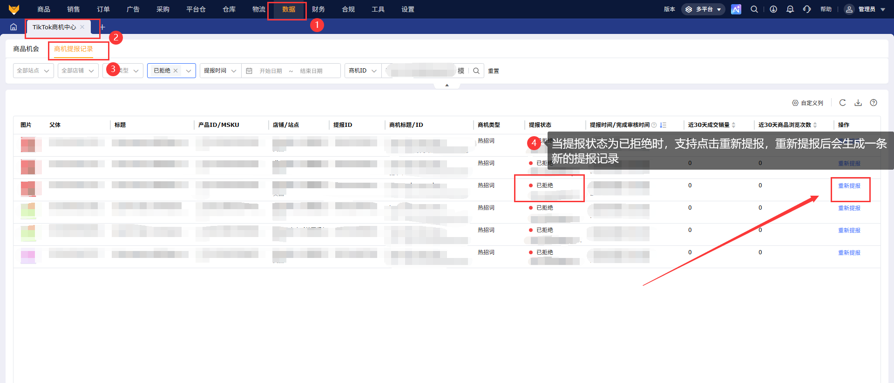
Task: Open the 提报时间 type dropdown
Action: coord(220,71)
